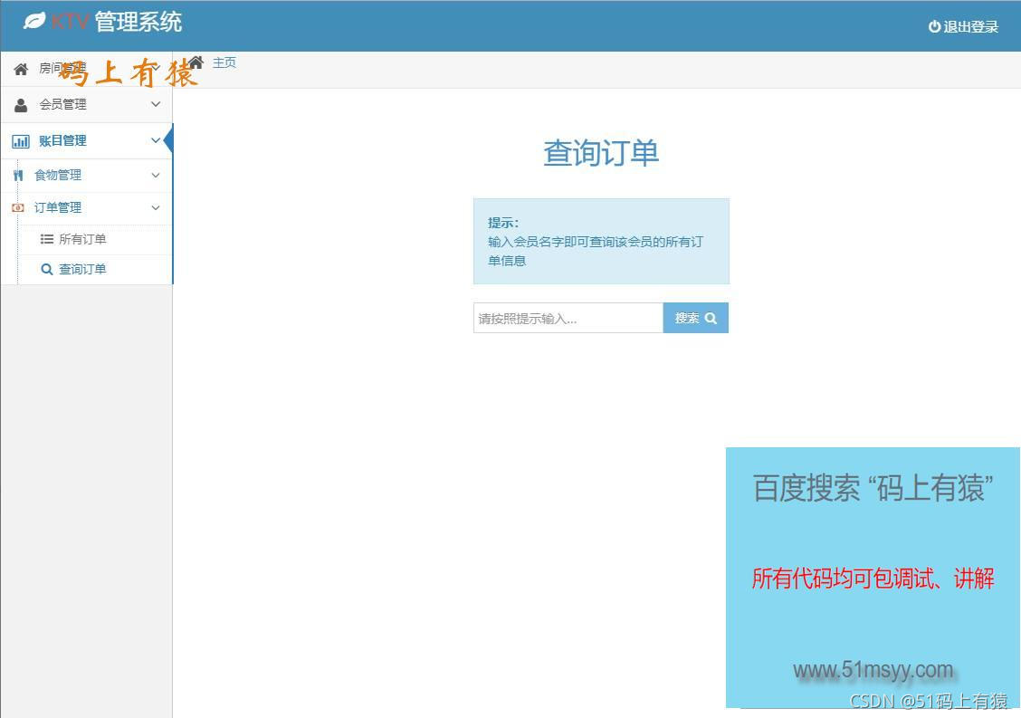Image resolution: width=1021 pixels, height=718 pixels.
Task: Click the 搜索 button
Action: pyautogui.click(x=695, y=318)
